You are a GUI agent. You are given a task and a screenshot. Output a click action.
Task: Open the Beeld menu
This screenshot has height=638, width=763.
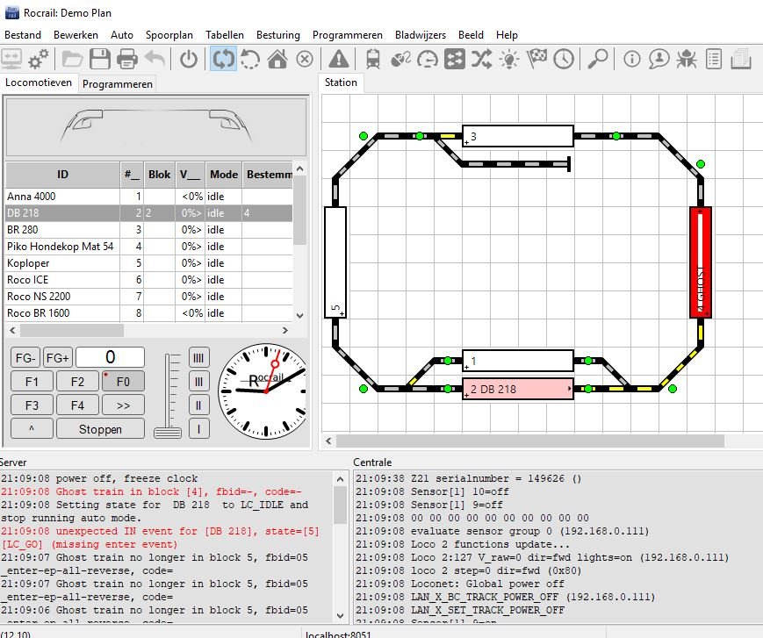click(x=471, y=35)
